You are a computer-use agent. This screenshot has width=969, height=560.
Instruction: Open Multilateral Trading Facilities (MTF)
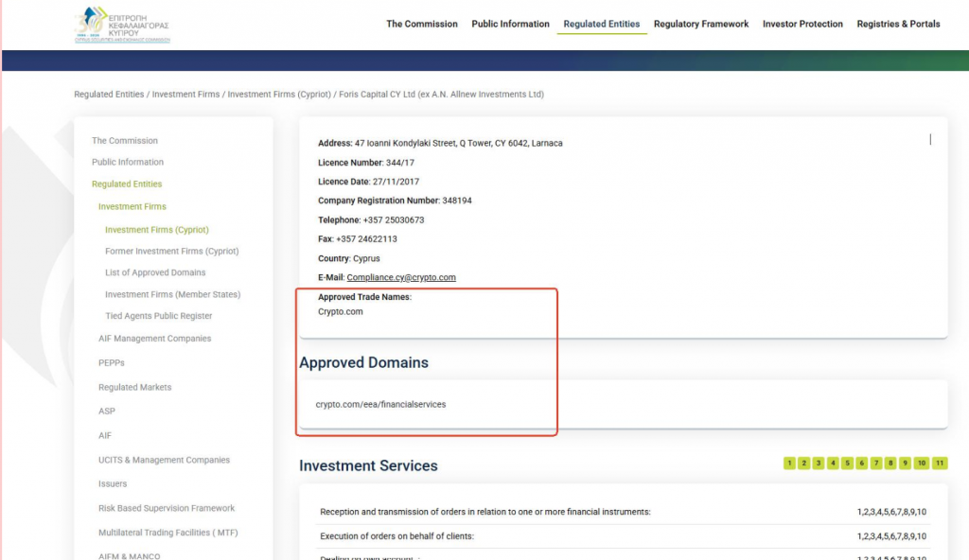click(x=168, y=533)
